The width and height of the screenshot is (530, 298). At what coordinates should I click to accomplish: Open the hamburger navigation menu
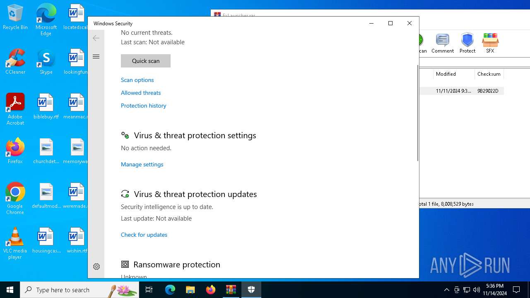coord(96,57)
